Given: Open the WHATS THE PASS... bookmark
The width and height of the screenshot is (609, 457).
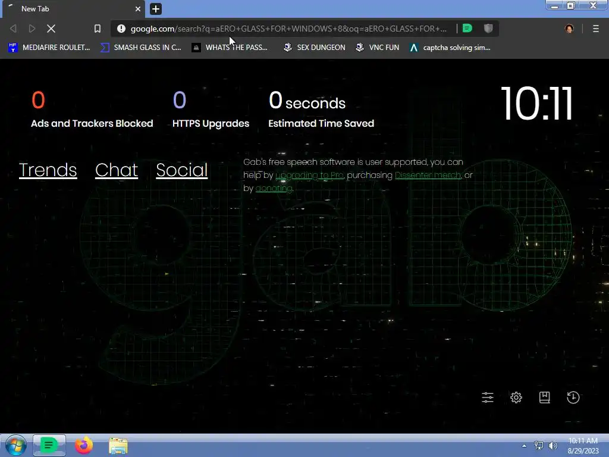Looking at the screenshot, I should (230, 48).
